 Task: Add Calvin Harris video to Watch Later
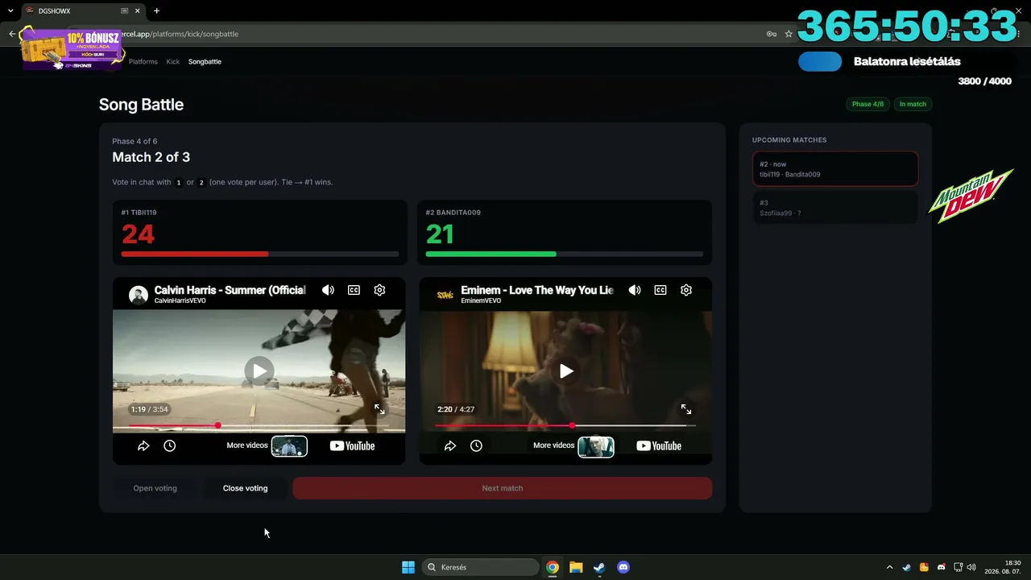169,445
